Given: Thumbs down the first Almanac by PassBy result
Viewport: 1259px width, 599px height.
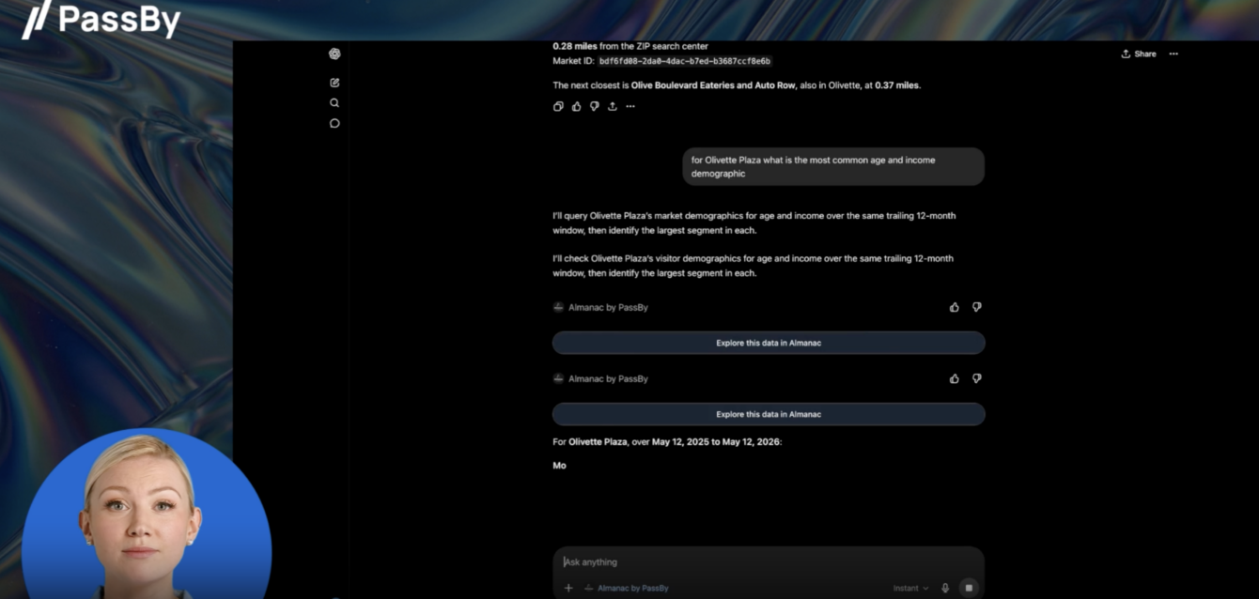Looking at the screenshot, I should (x=976, y=307).
